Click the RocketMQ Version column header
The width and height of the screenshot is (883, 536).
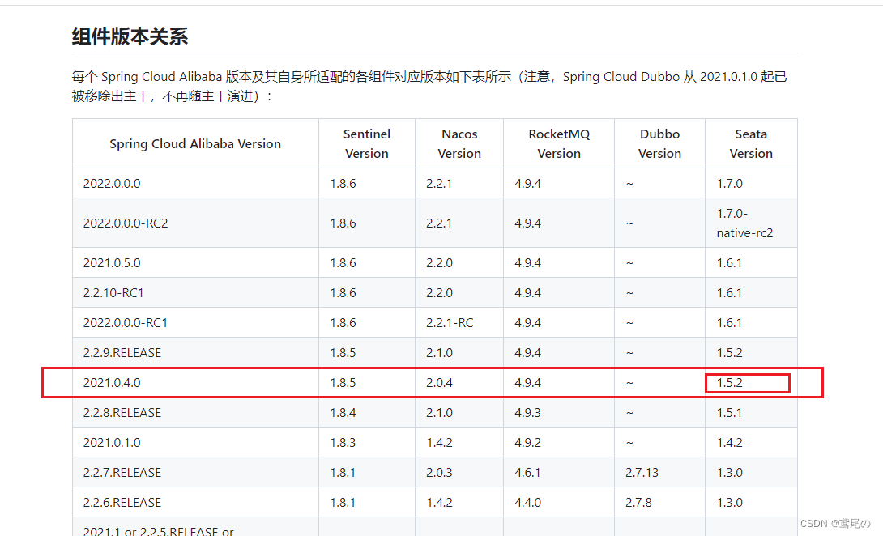[x=559, y=143]
